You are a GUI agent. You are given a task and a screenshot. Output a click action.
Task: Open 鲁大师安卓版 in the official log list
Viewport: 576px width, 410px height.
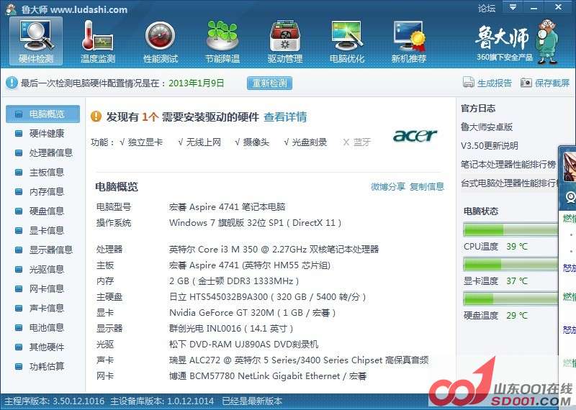point(487,127)
